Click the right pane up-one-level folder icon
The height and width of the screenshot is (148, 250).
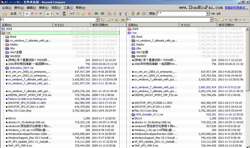point(230,20)
